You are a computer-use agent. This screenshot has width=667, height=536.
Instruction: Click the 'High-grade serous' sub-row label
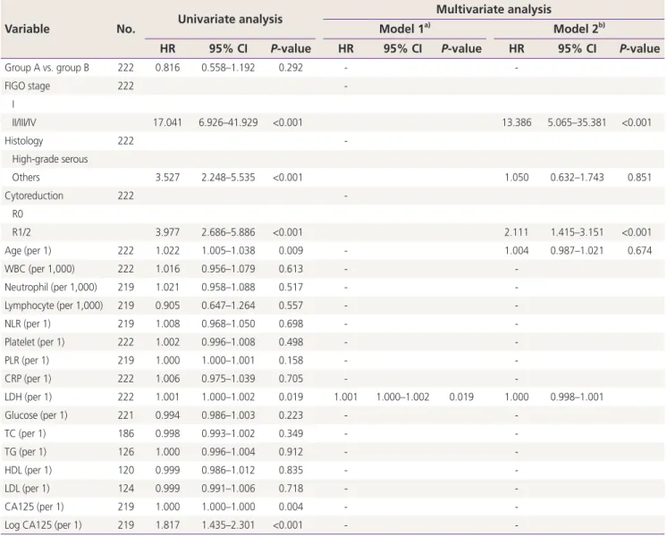pos(50,159)
